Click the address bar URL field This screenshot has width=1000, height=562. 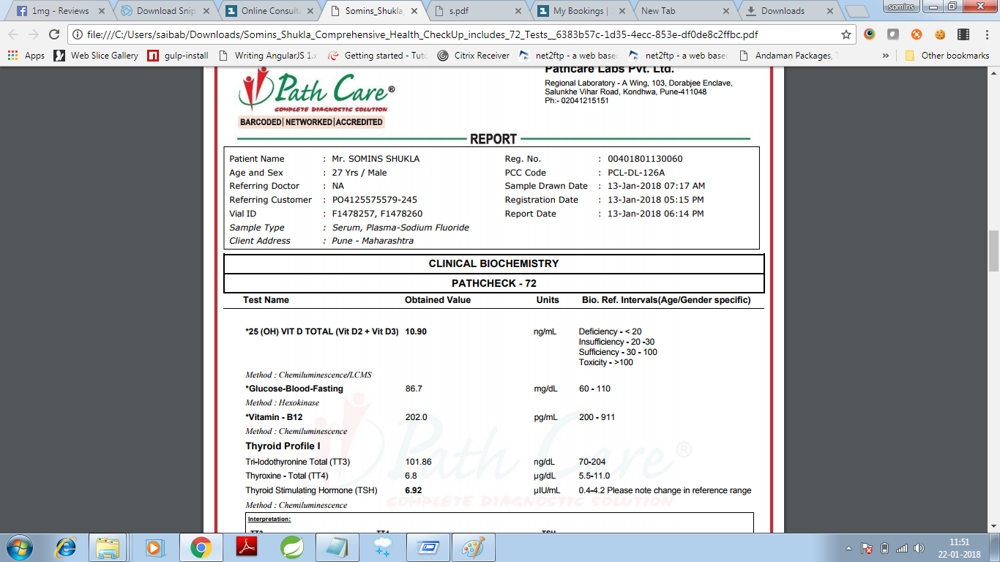tap(454, 34)
